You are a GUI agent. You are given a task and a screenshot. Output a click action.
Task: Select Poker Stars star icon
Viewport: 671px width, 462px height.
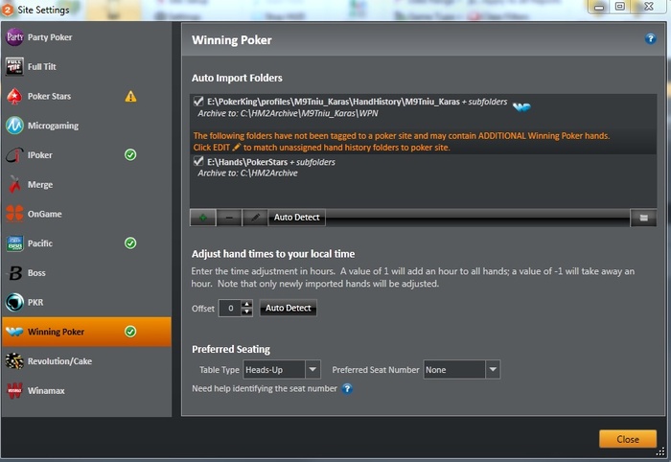(14, 96)
